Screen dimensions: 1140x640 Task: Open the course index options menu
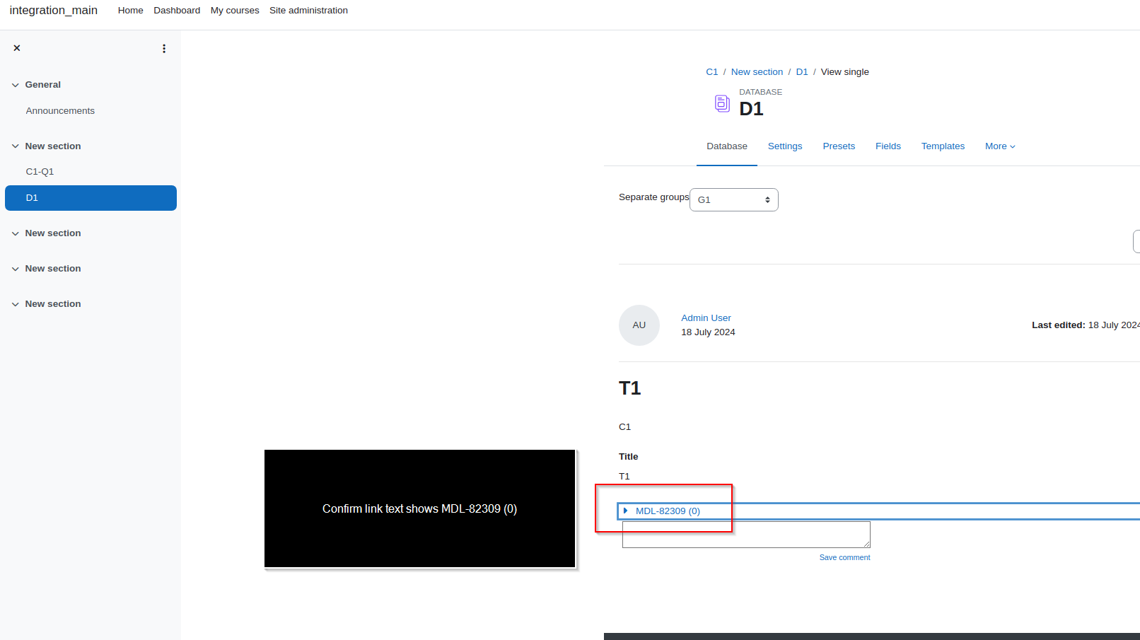click(164, 49)
